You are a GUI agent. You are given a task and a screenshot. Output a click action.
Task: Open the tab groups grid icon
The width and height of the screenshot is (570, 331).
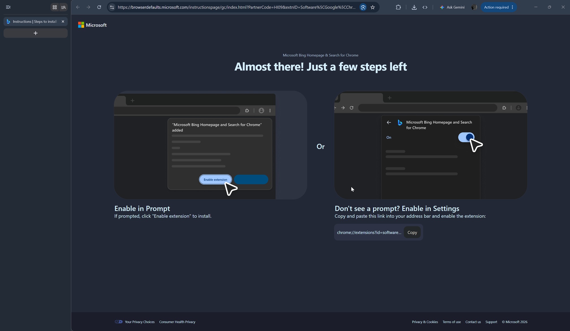[55, 7]
